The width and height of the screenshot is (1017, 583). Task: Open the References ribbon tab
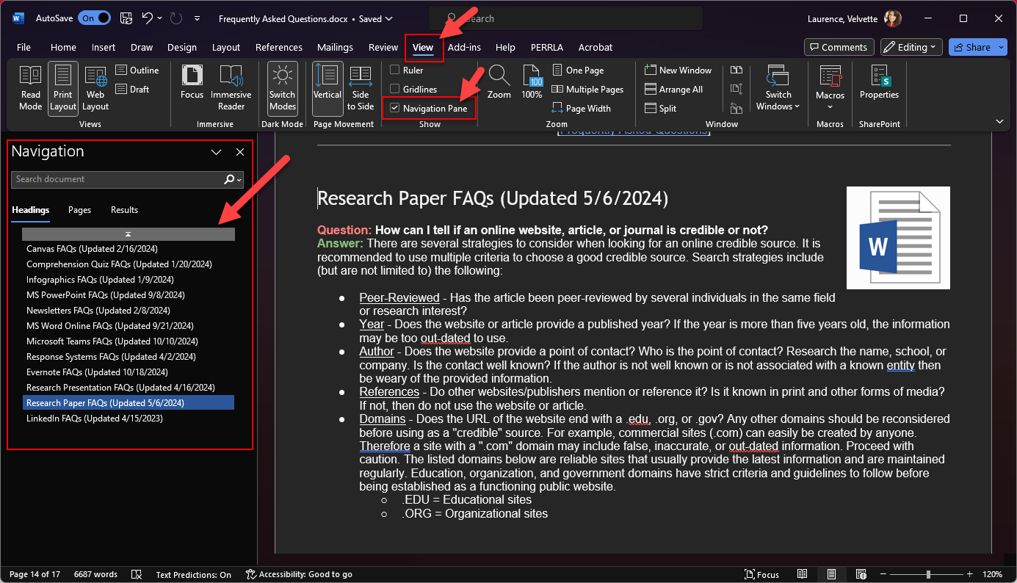279,47
